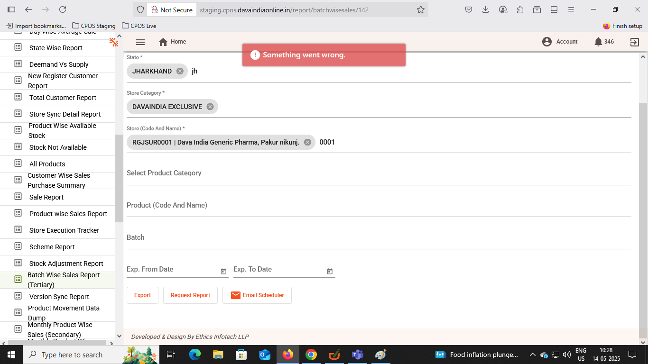The image size is (648, 364).
Task: Remove the DAVAINDIA EXCLUSIVE chip
Action: 210,107
